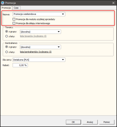Open the lista kontrahentów link
The height and width of the screenshot is (127, 117).
click(36, 52)
